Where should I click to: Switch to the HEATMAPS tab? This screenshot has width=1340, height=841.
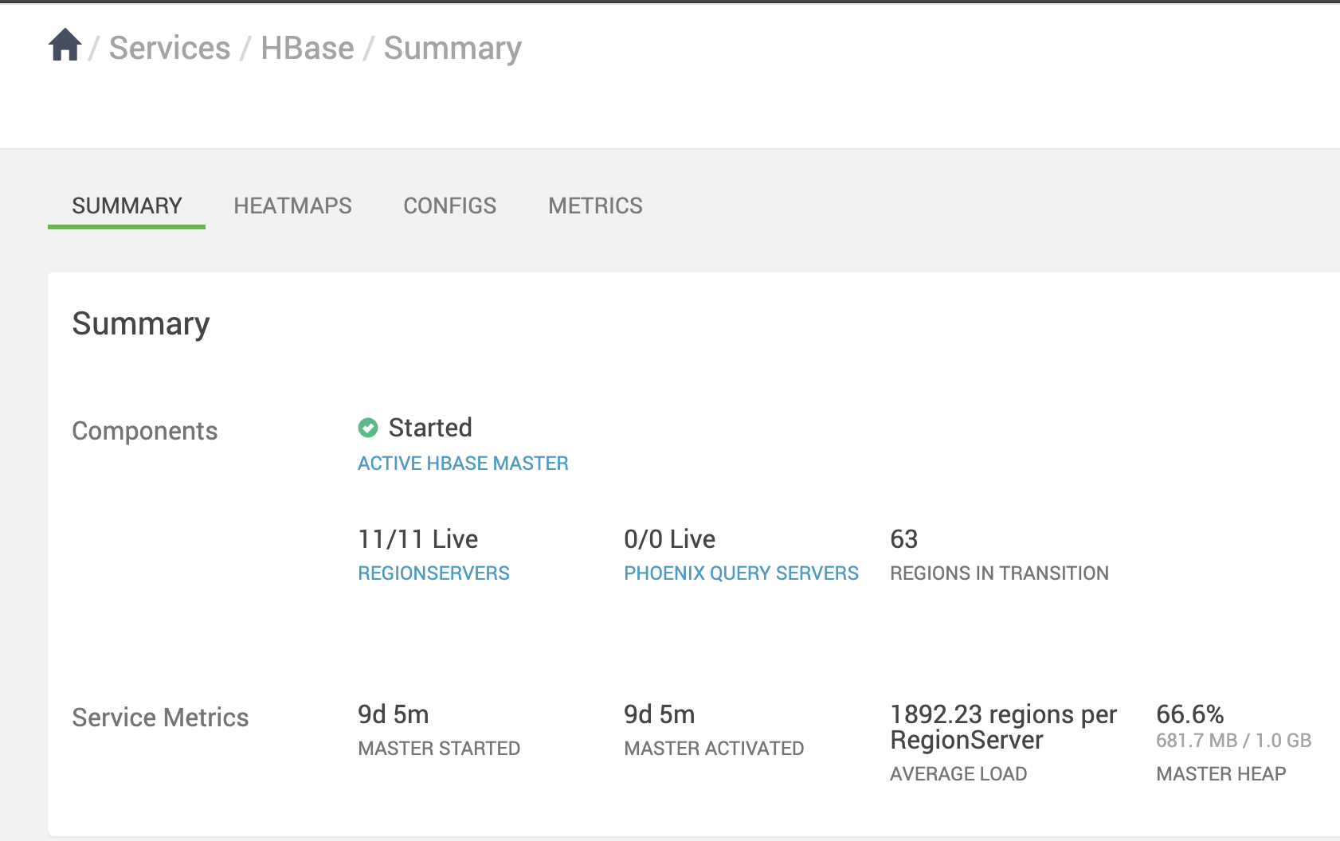(x=292, y=205)
